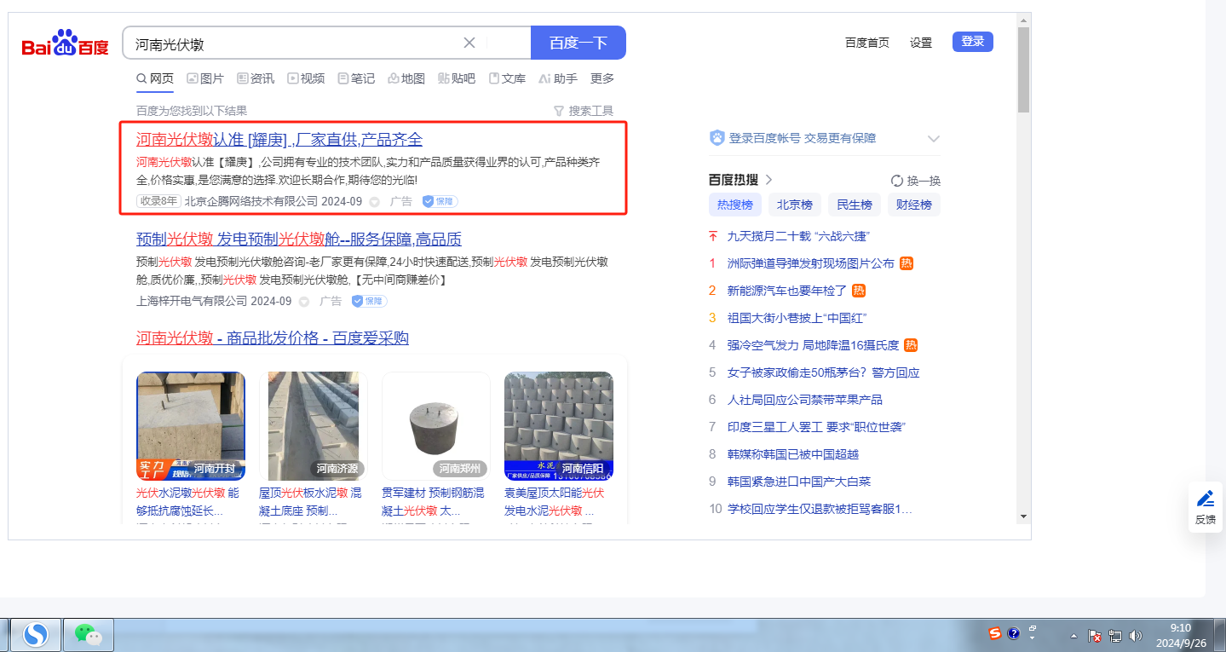The width and height of the screenshot is (1226, 652).
Task: Click the 热 badge beside 新能源汽车也要年检了
Action: coord(859,291)
